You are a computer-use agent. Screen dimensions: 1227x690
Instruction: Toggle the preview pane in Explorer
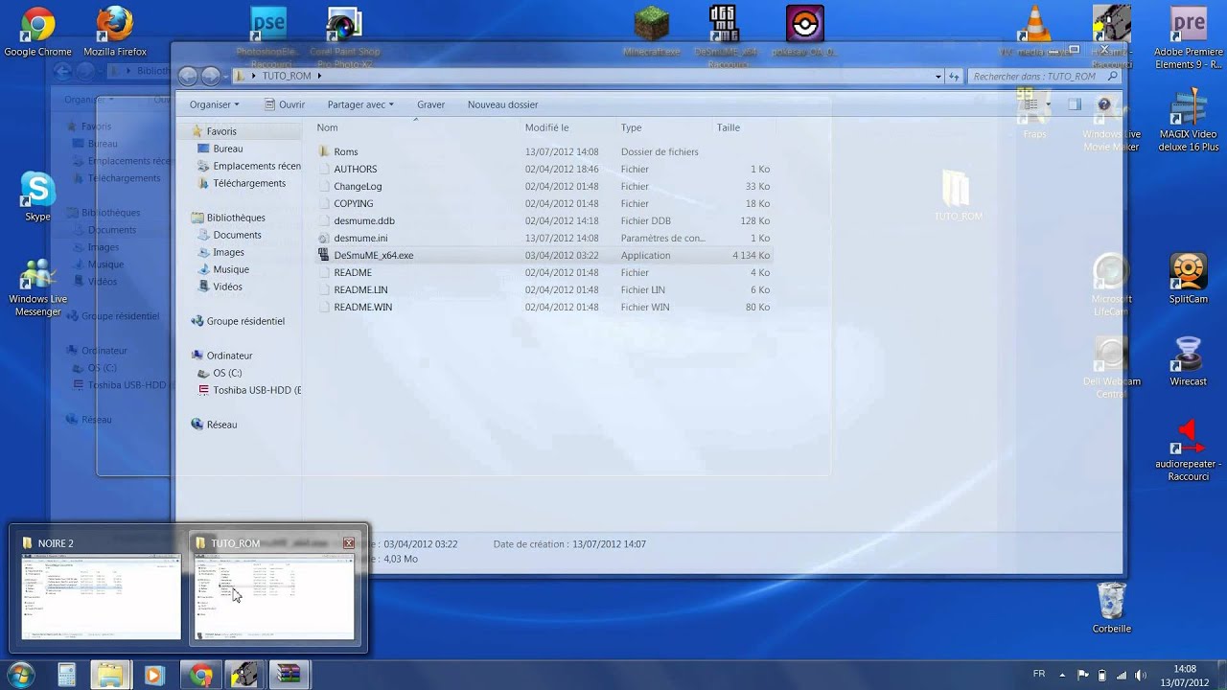point(1075,104)
